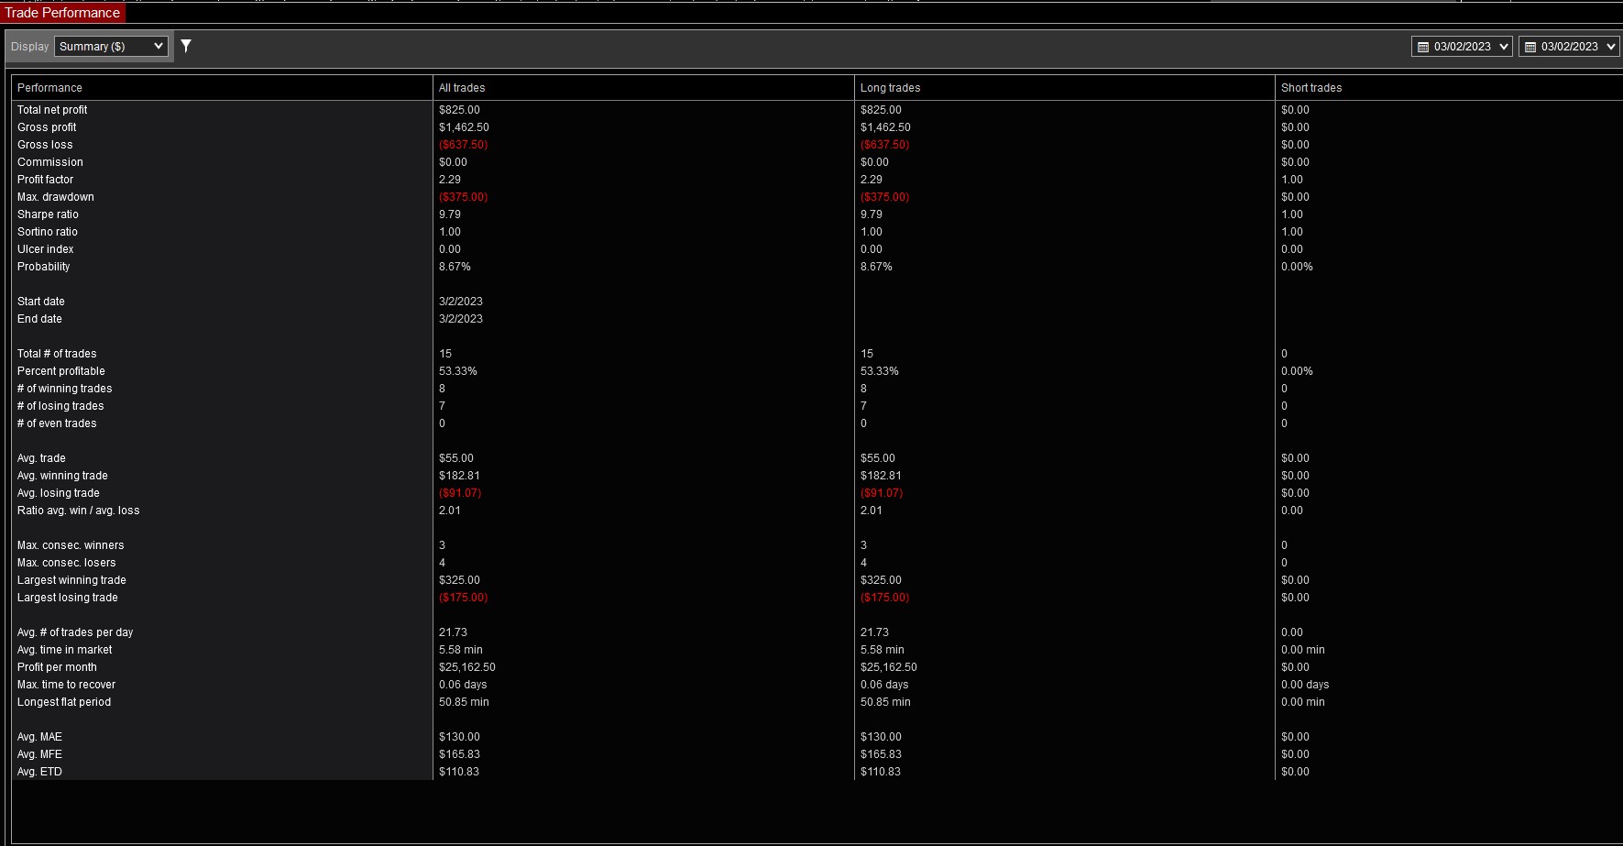
Task: Click Long trades Avg. MFE $165.83
Action: pos(881,754)
